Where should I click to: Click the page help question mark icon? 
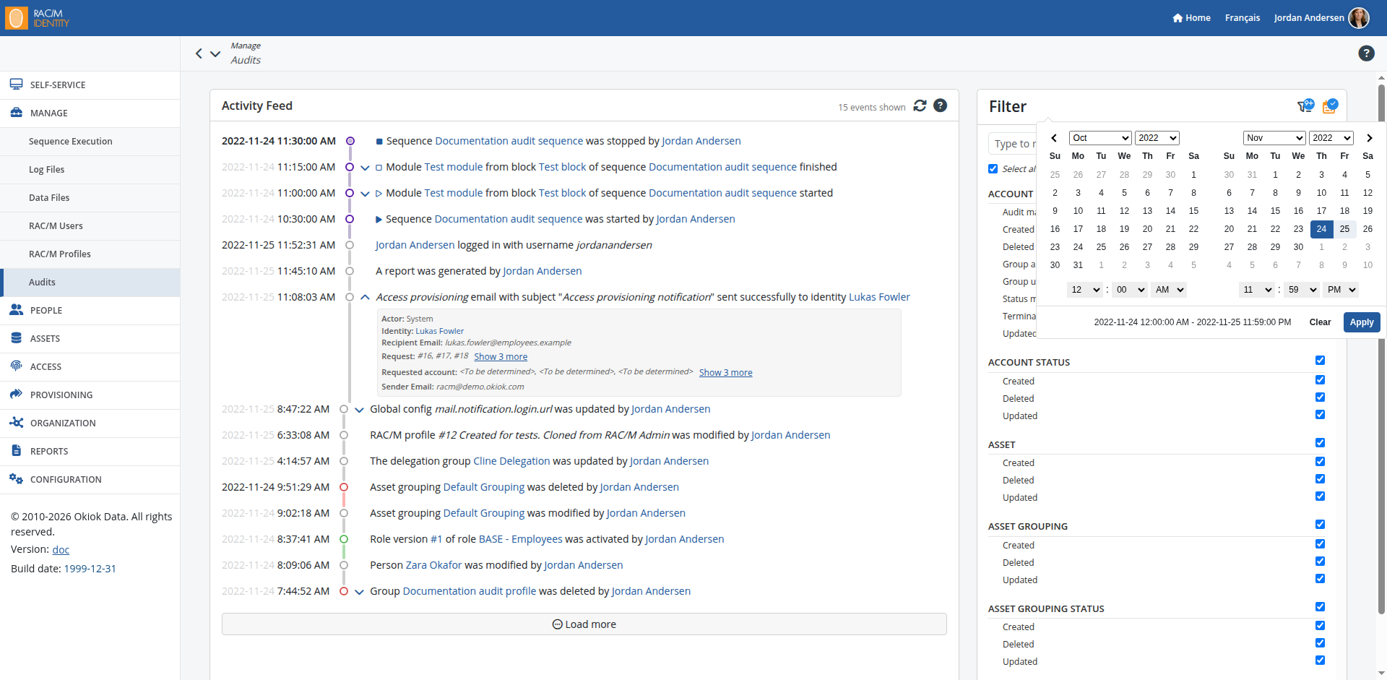(x=1366, y=53)
